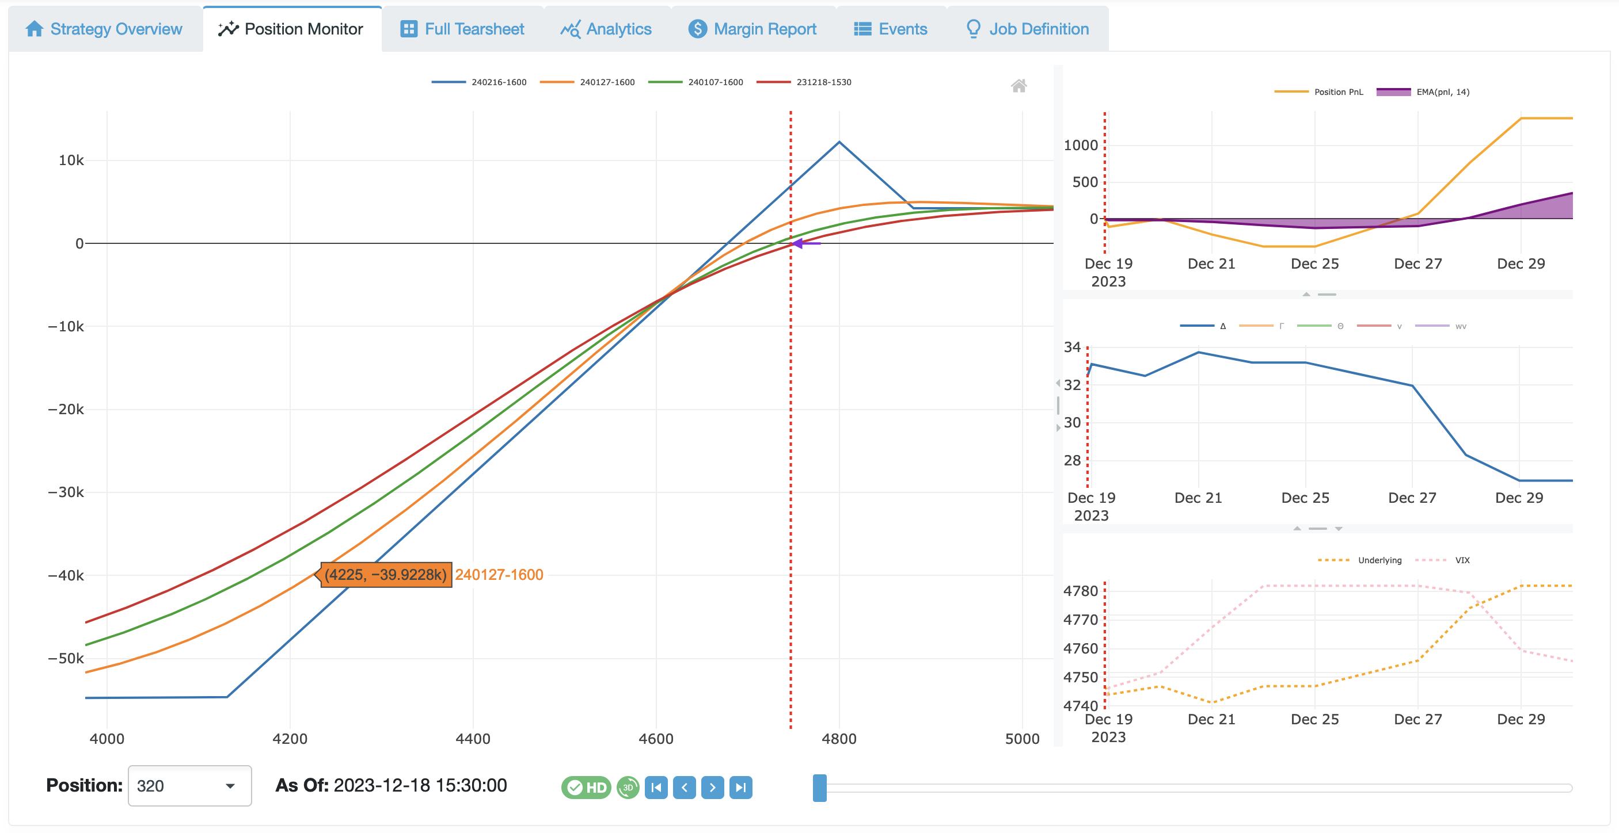Collapse the Greeks panel with the up triangle
Viewport: 1619px width, 833px height.
pos(1297,528)
